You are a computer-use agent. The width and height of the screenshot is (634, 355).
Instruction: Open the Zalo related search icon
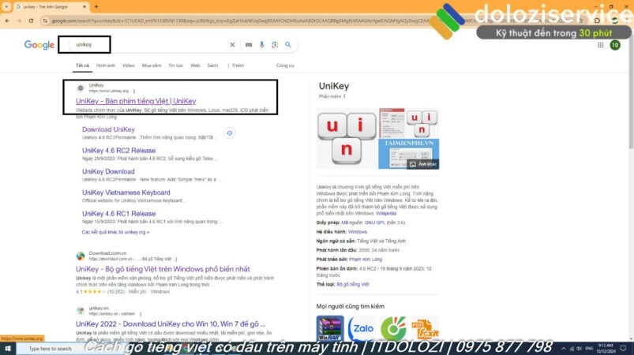coord(360,327)
